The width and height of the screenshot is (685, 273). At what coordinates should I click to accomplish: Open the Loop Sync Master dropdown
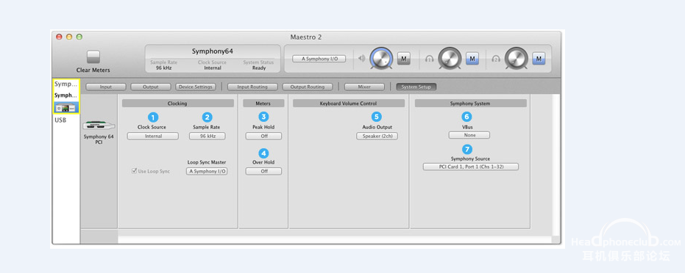[207, 171]
